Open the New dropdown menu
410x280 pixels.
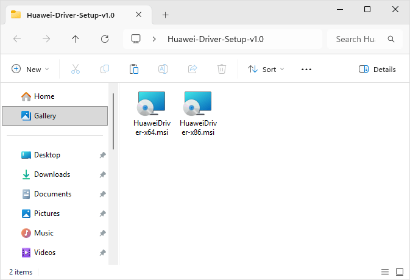(x=30, y=69)
